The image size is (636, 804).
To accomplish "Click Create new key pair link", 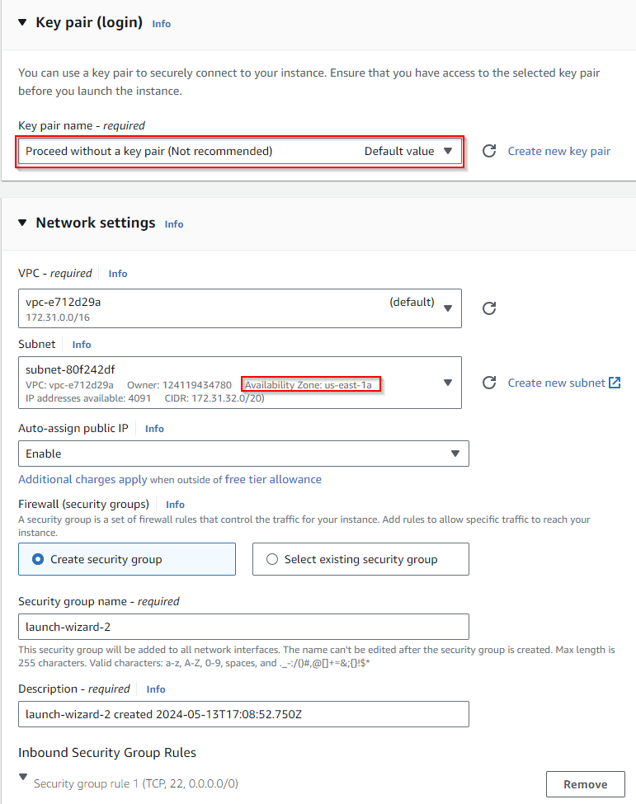I will tap(559, 151).
